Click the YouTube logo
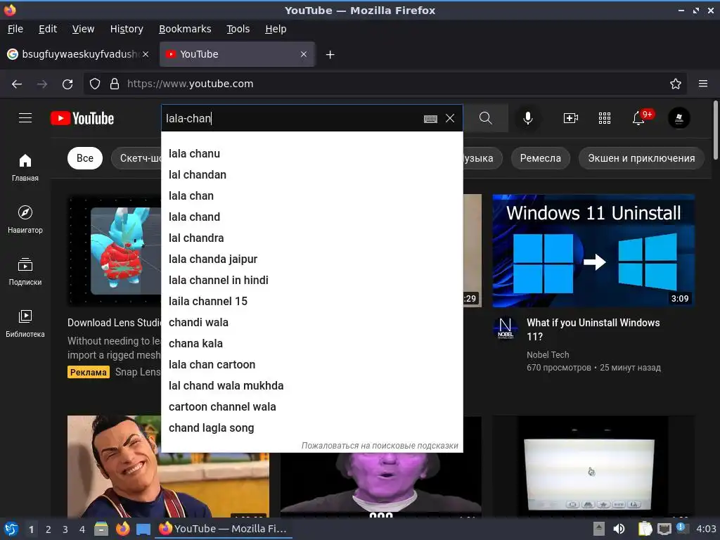 tap(82, 118)
